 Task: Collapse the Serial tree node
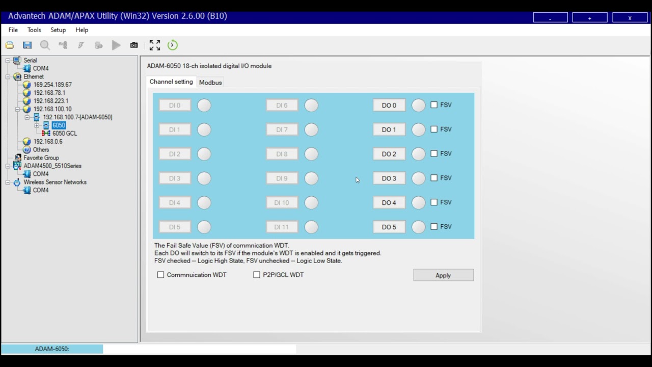click(x=8, y=60)
